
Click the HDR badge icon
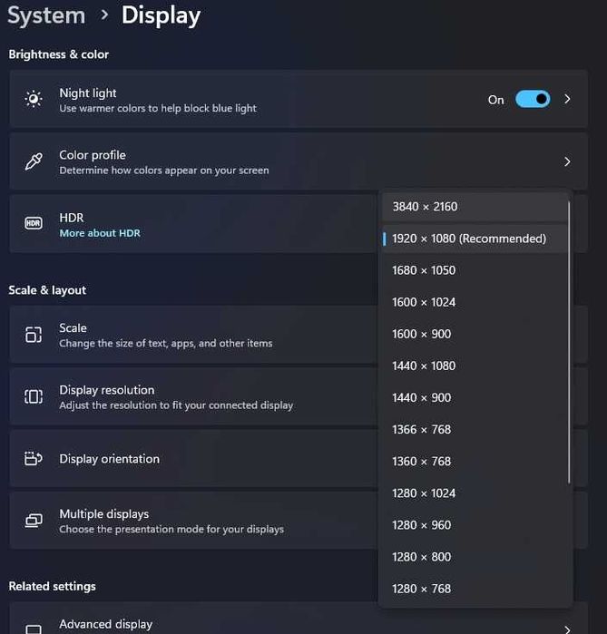34,223
